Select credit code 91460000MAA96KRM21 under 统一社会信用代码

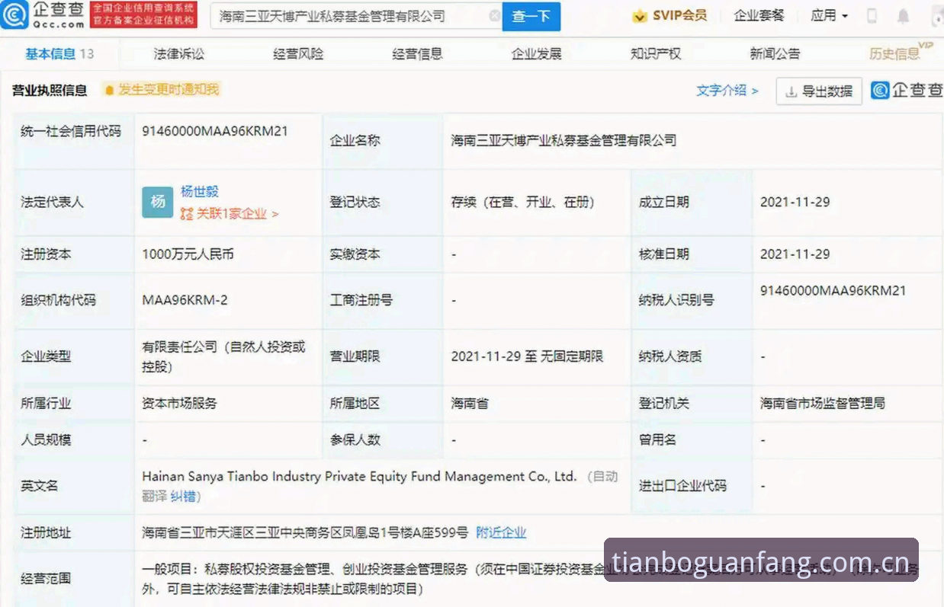coord(215,131)
